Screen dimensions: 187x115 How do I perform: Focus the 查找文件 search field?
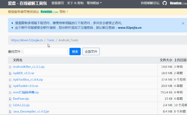coord(46,51)
